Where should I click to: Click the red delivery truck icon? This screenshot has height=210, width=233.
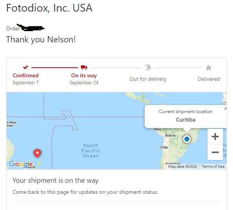84,67
